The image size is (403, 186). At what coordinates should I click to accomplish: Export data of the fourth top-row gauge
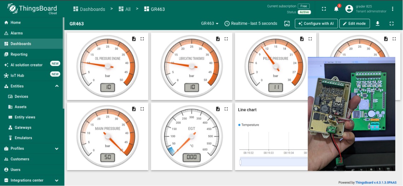[x=386, y=39]
